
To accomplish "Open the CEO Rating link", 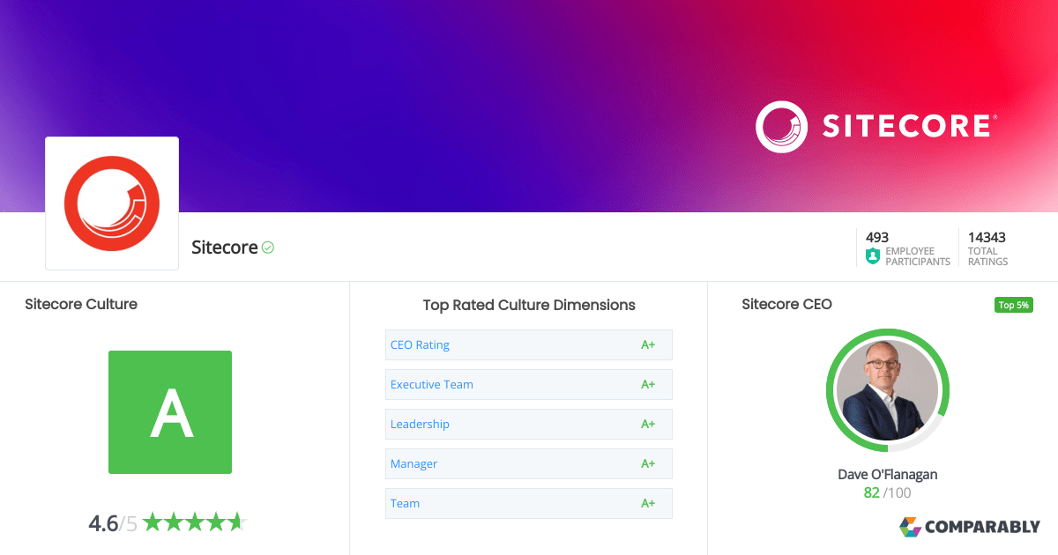I will pos(420,344).
